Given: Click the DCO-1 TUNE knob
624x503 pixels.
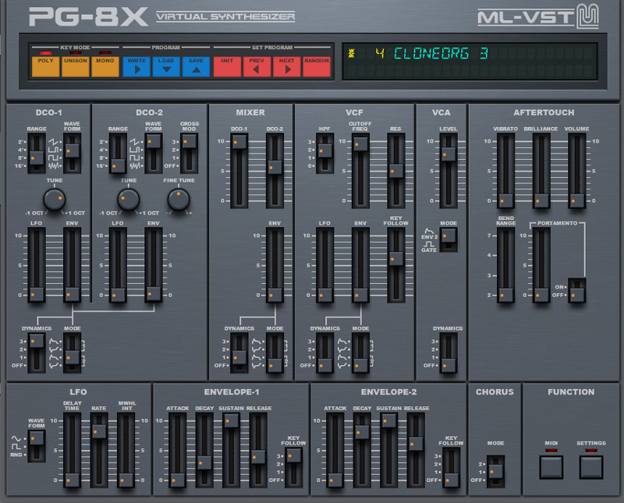Looking at the screenshot, I should (55, 200).
